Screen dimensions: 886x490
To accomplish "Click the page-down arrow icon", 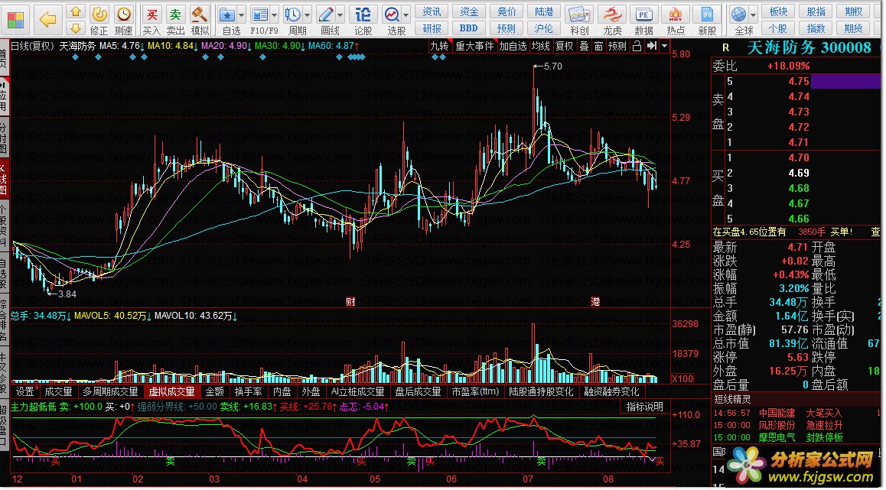I will click(75, 28).
